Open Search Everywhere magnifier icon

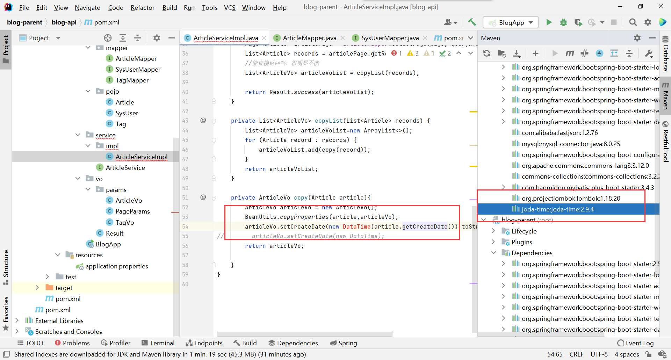(x=633, y=22)
